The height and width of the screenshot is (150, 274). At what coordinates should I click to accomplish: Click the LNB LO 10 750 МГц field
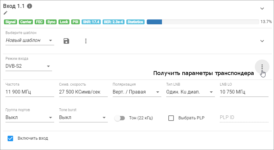(x=244, y=92)
